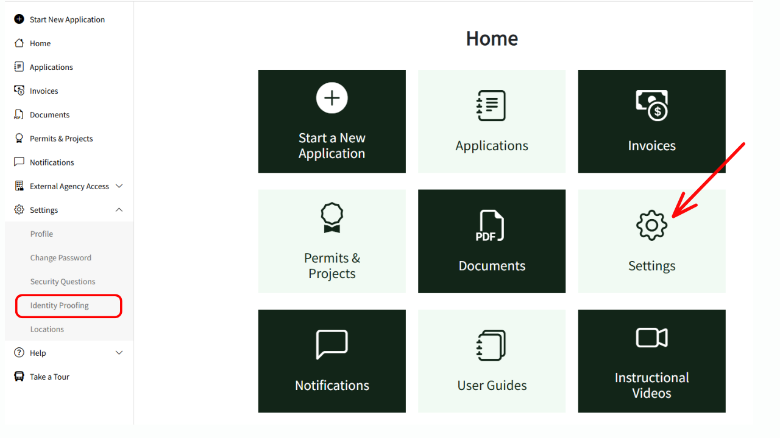
Task: Click the Start a New Application plus icon
Action: click(x=331, y=98)
